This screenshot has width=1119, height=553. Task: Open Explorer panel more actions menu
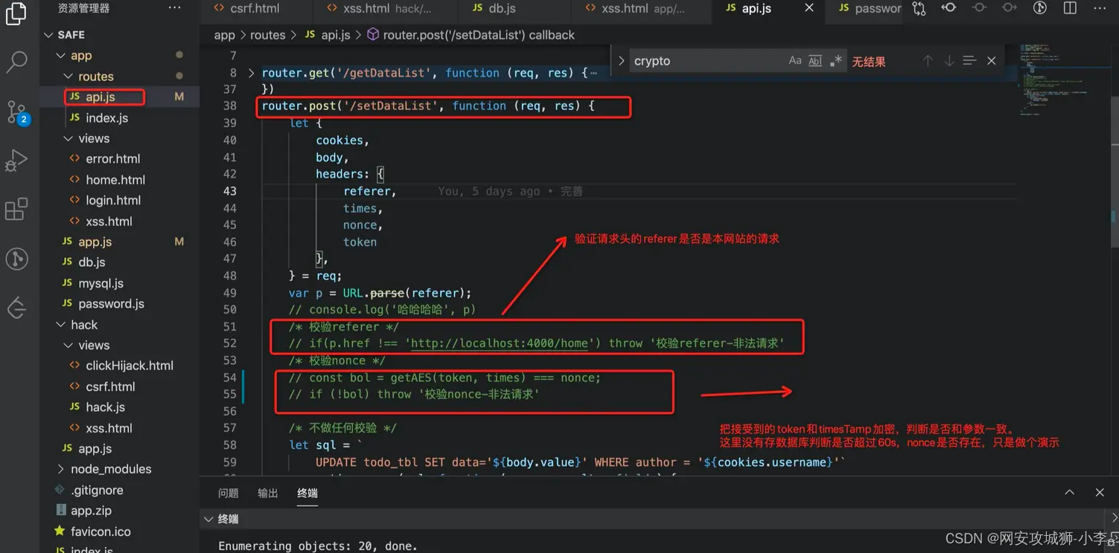tap(174, 8)
